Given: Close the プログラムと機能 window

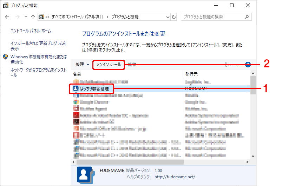Looking at the screenshot, I should pyautogui.click(x=248, y=6).
